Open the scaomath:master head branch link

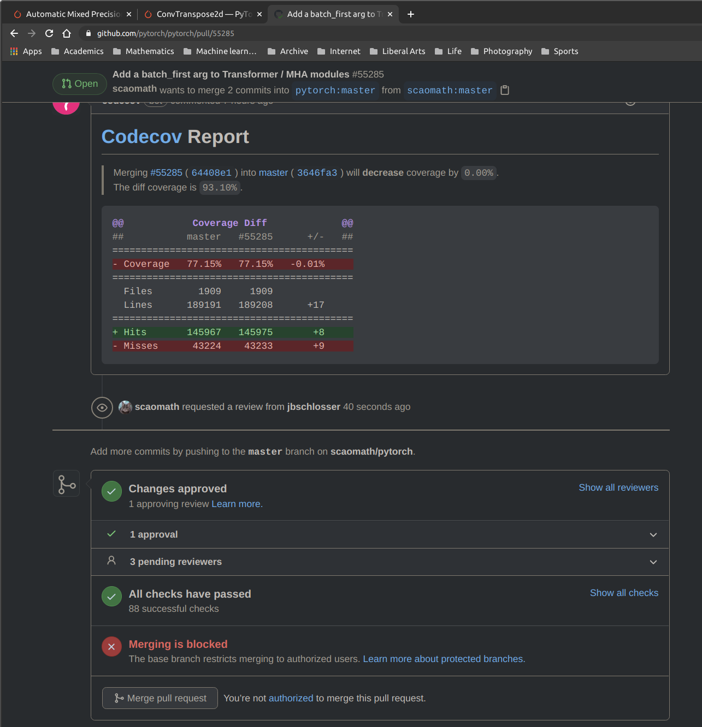[x=450, y=90]
